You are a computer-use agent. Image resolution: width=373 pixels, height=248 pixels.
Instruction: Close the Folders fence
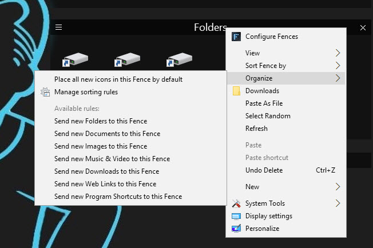363,28
